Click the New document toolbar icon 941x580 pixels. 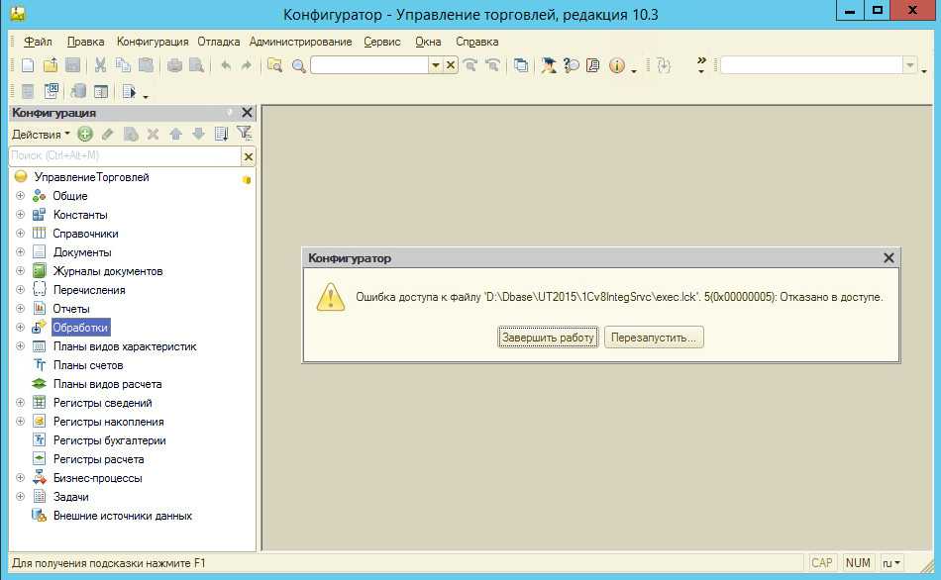28,65
